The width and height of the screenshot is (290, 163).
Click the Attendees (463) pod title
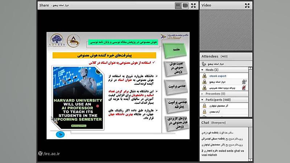[214, 57]
